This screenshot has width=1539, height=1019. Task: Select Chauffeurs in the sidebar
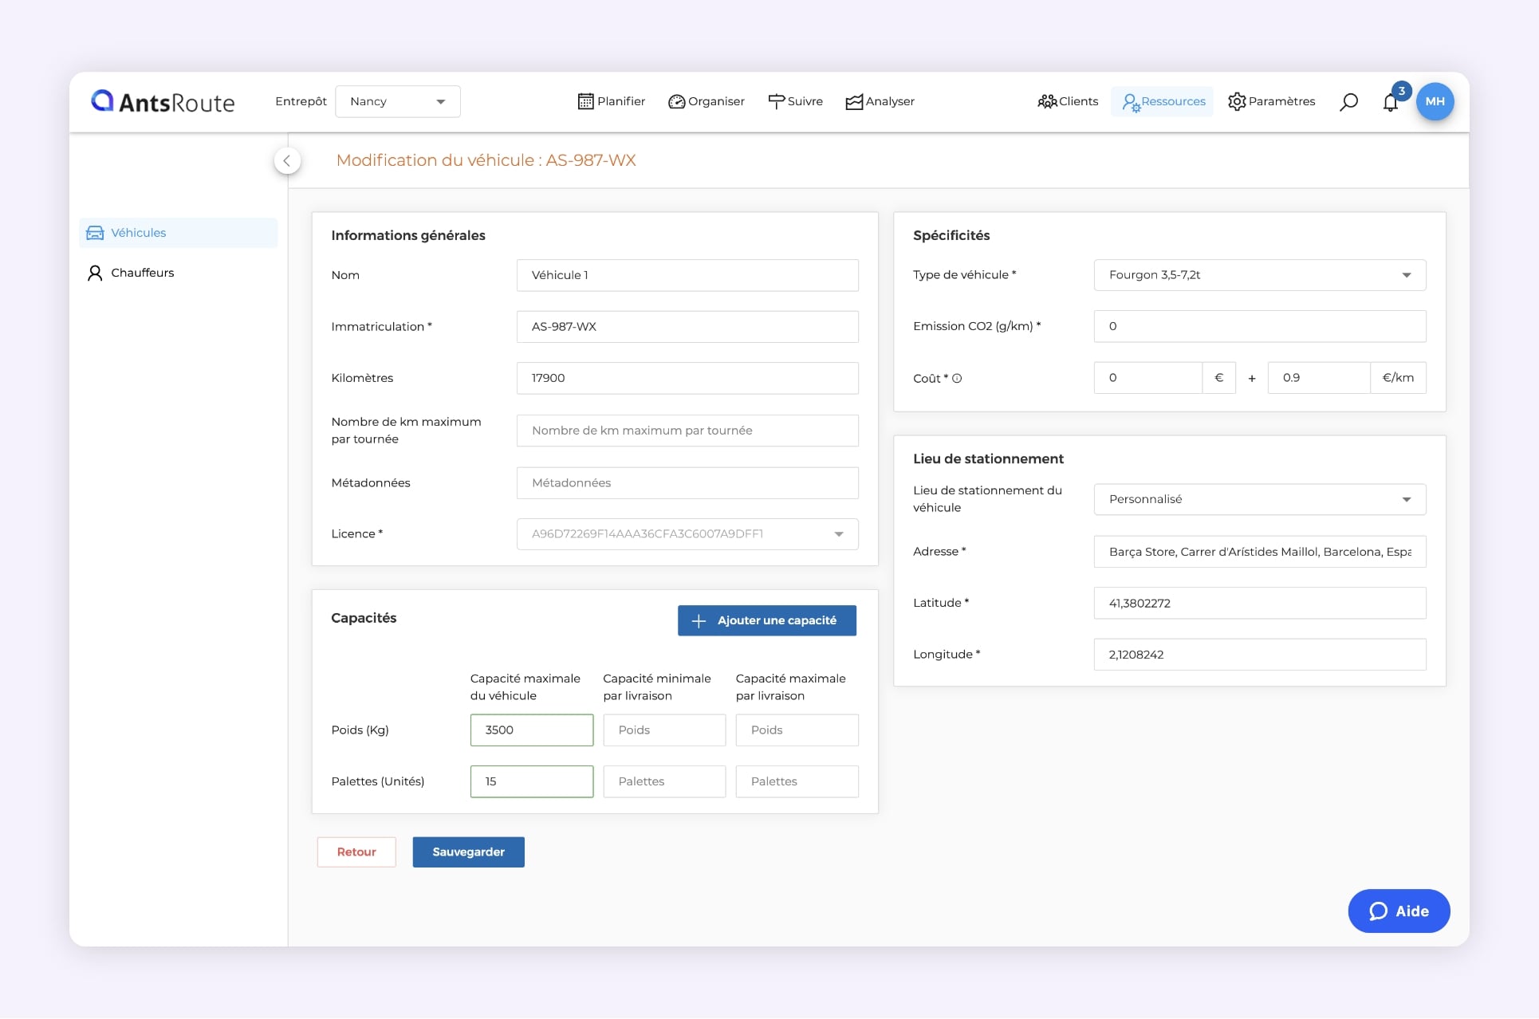[x=142, y=273]
